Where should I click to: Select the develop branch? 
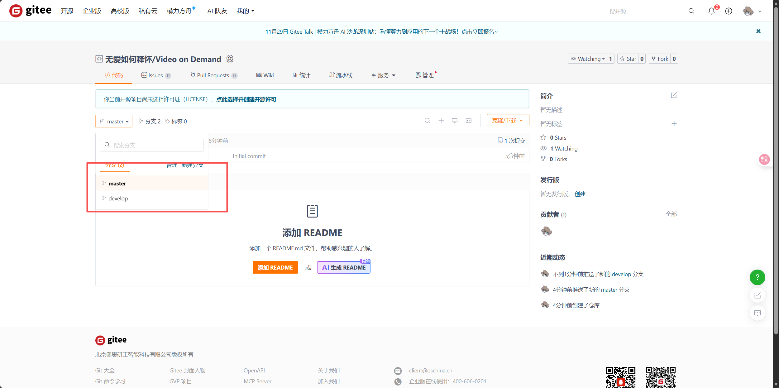(118, 198)
